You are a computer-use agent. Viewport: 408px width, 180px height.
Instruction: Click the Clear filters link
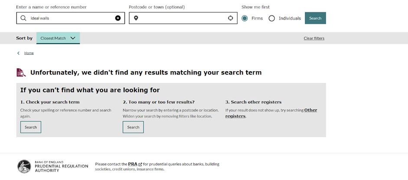coord(314,38)
